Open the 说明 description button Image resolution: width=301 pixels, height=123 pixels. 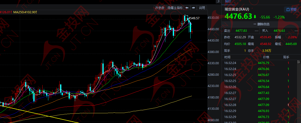202,8
